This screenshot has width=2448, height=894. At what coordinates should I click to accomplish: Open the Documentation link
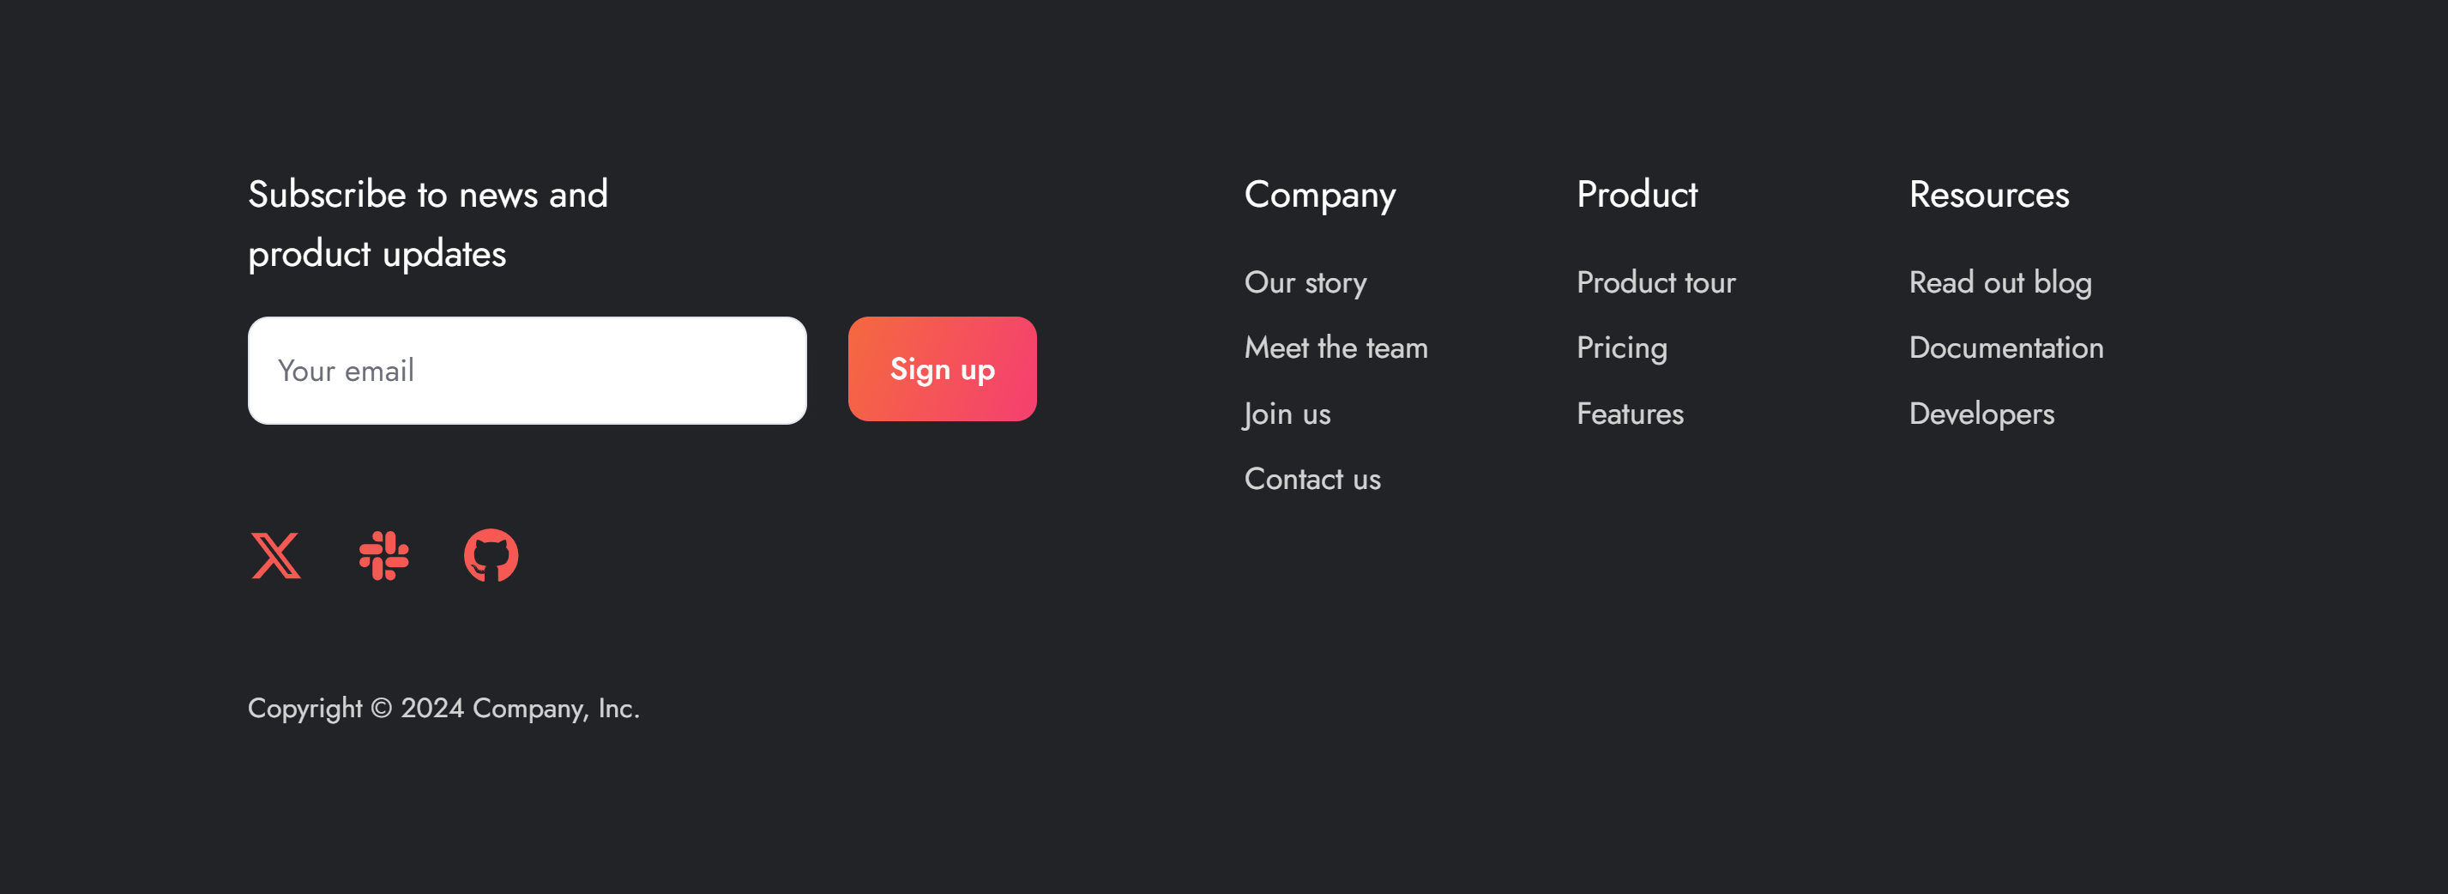pyautogui.click(x=2005, y=348)
